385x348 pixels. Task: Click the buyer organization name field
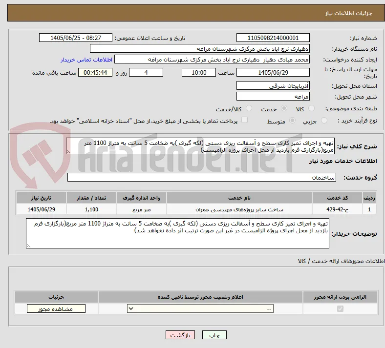click(x=200, y=48)
